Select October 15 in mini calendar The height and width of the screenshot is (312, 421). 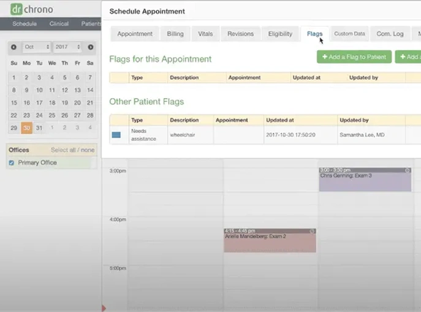click(x=13, y=103)
